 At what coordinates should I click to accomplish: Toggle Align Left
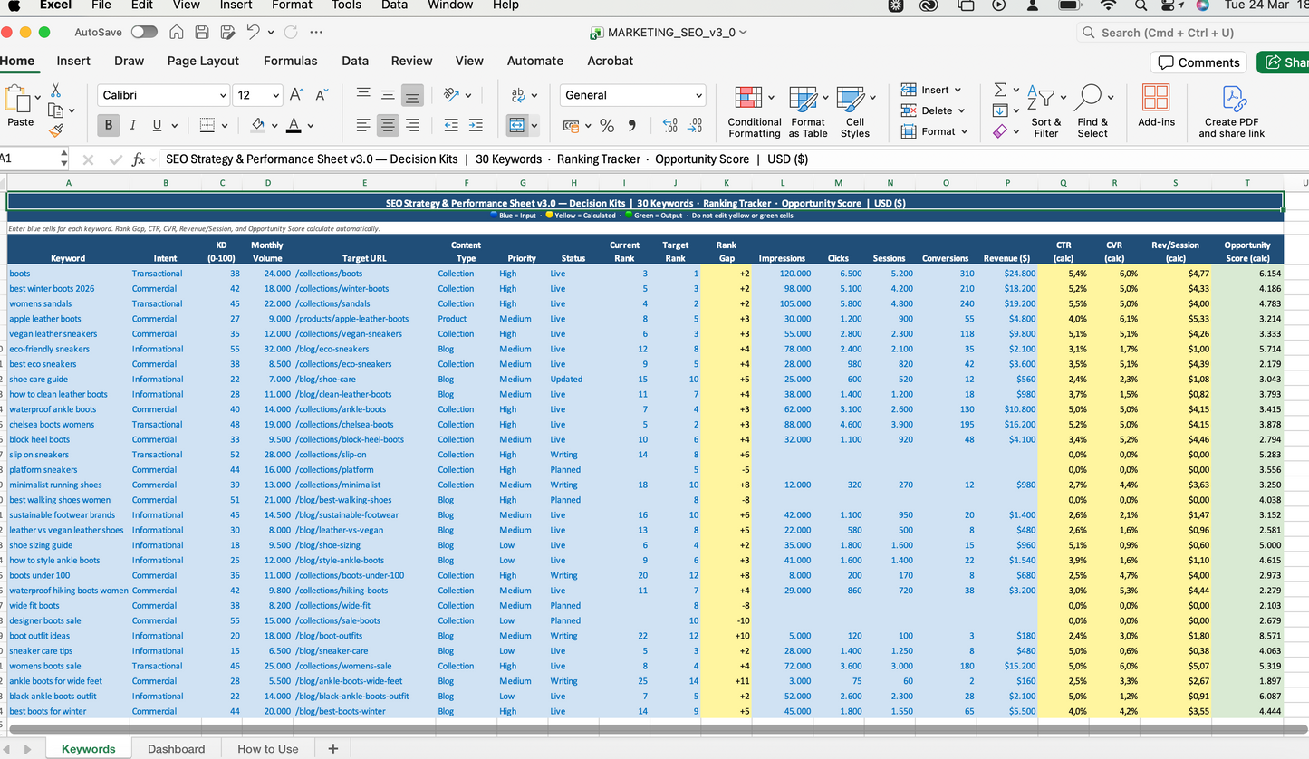[x=363, y=125]
